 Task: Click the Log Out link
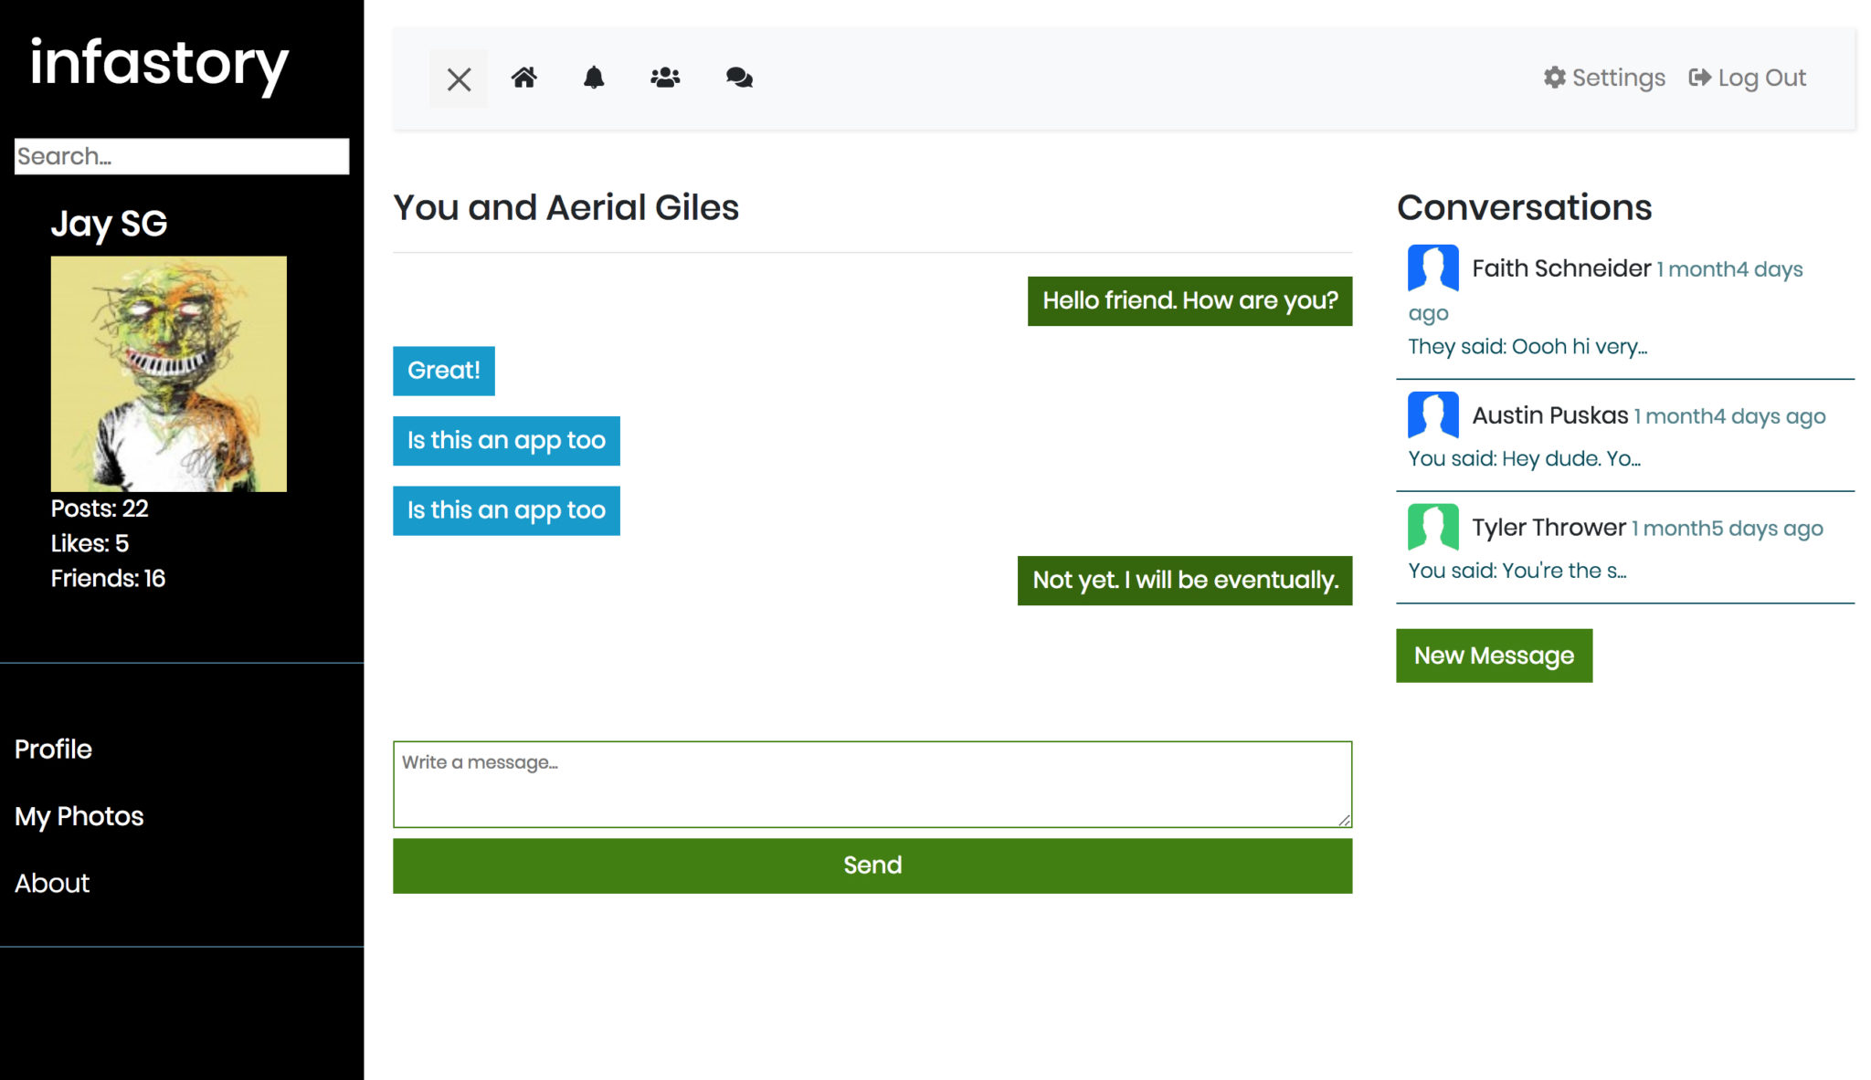(x=1747, y=78)
